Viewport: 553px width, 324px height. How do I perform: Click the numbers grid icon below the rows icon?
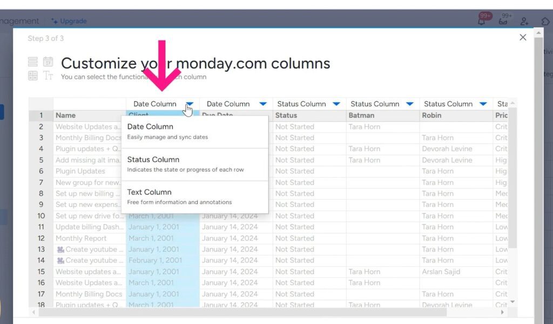(x=33, y=75)
